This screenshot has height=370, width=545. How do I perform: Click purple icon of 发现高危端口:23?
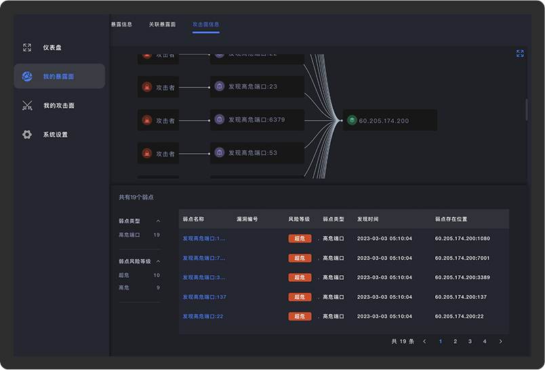pos(220,86)
